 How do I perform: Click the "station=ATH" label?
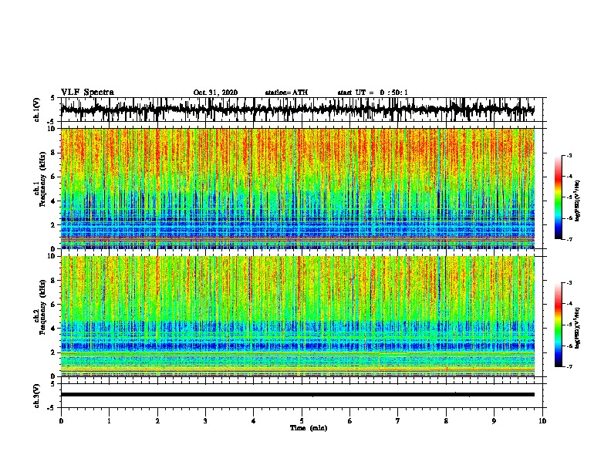click(x=286, y=93)
